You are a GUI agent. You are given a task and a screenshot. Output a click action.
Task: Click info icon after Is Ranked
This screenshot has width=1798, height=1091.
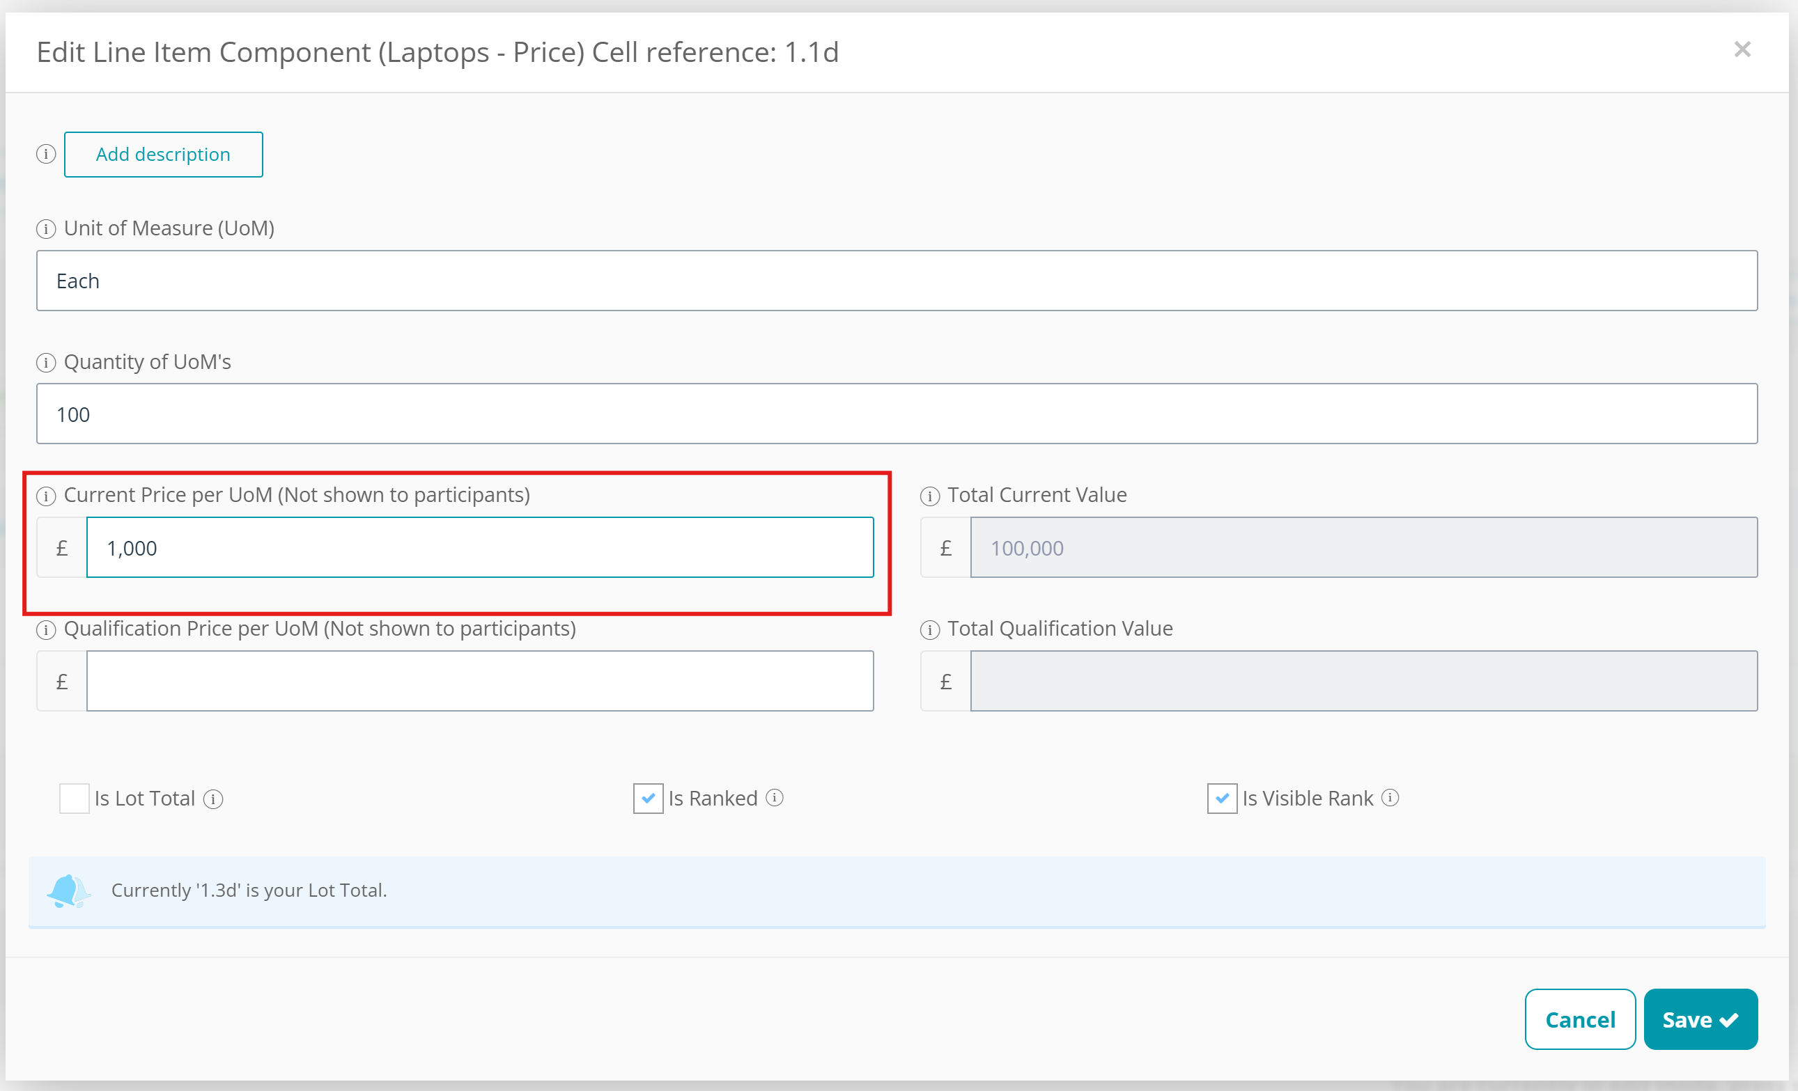click(774, 798)
